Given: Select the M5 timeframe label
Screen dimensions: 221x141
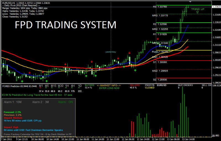Looking at the screenshot, I should [x=47, y=86].
